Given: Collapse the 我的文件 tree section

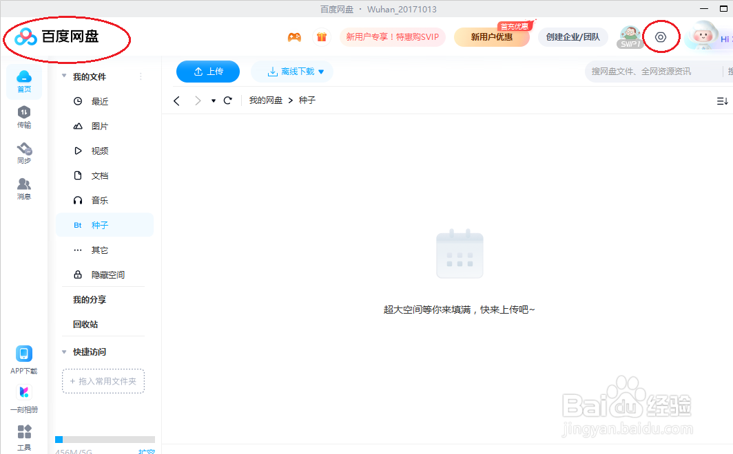Looking at the screenshot, I should (x=64, y=76).
